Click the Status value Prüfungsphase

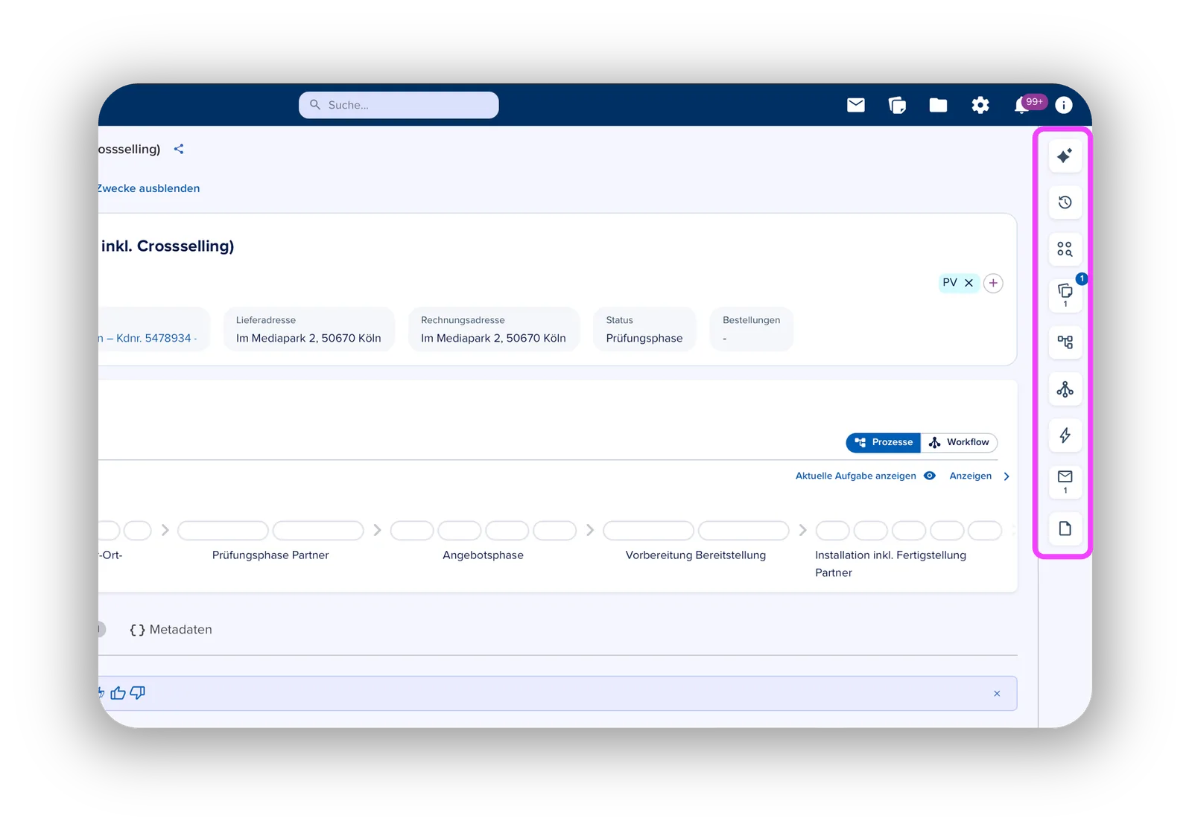pyautogui.click(x=644, y=338)
